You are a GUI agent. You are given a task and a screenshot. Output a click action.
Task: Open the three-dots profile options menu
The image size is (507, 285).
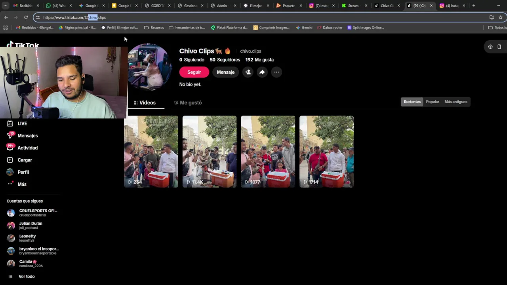[x=276, y=72]
